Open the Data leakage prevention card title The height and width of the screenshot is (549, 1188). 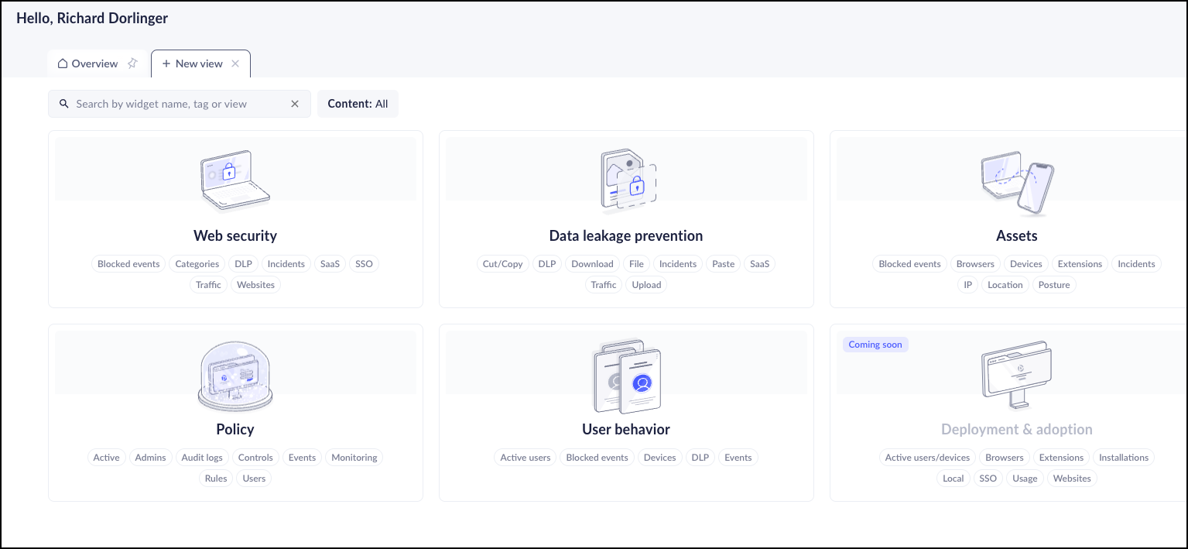click(626, 235)
